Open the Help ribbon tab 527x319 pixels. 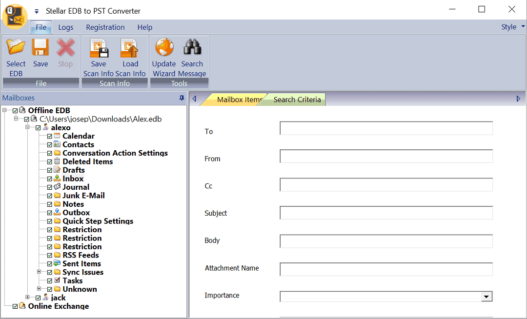coord(145,27)
